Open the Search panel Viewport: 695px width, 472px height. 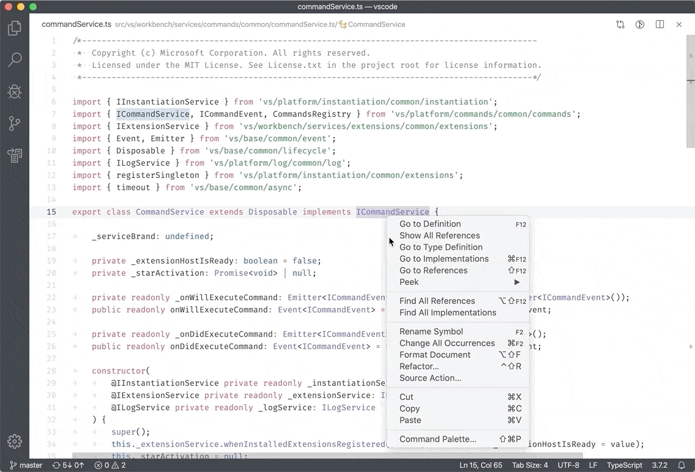(14, 59)
